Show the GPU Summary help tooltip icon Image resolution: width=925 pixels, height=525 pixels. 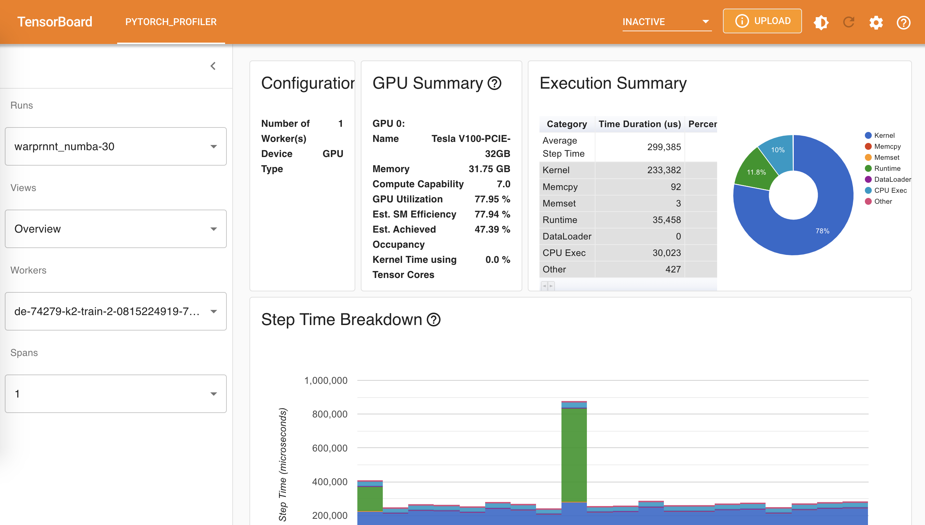(x=494, y=83)
